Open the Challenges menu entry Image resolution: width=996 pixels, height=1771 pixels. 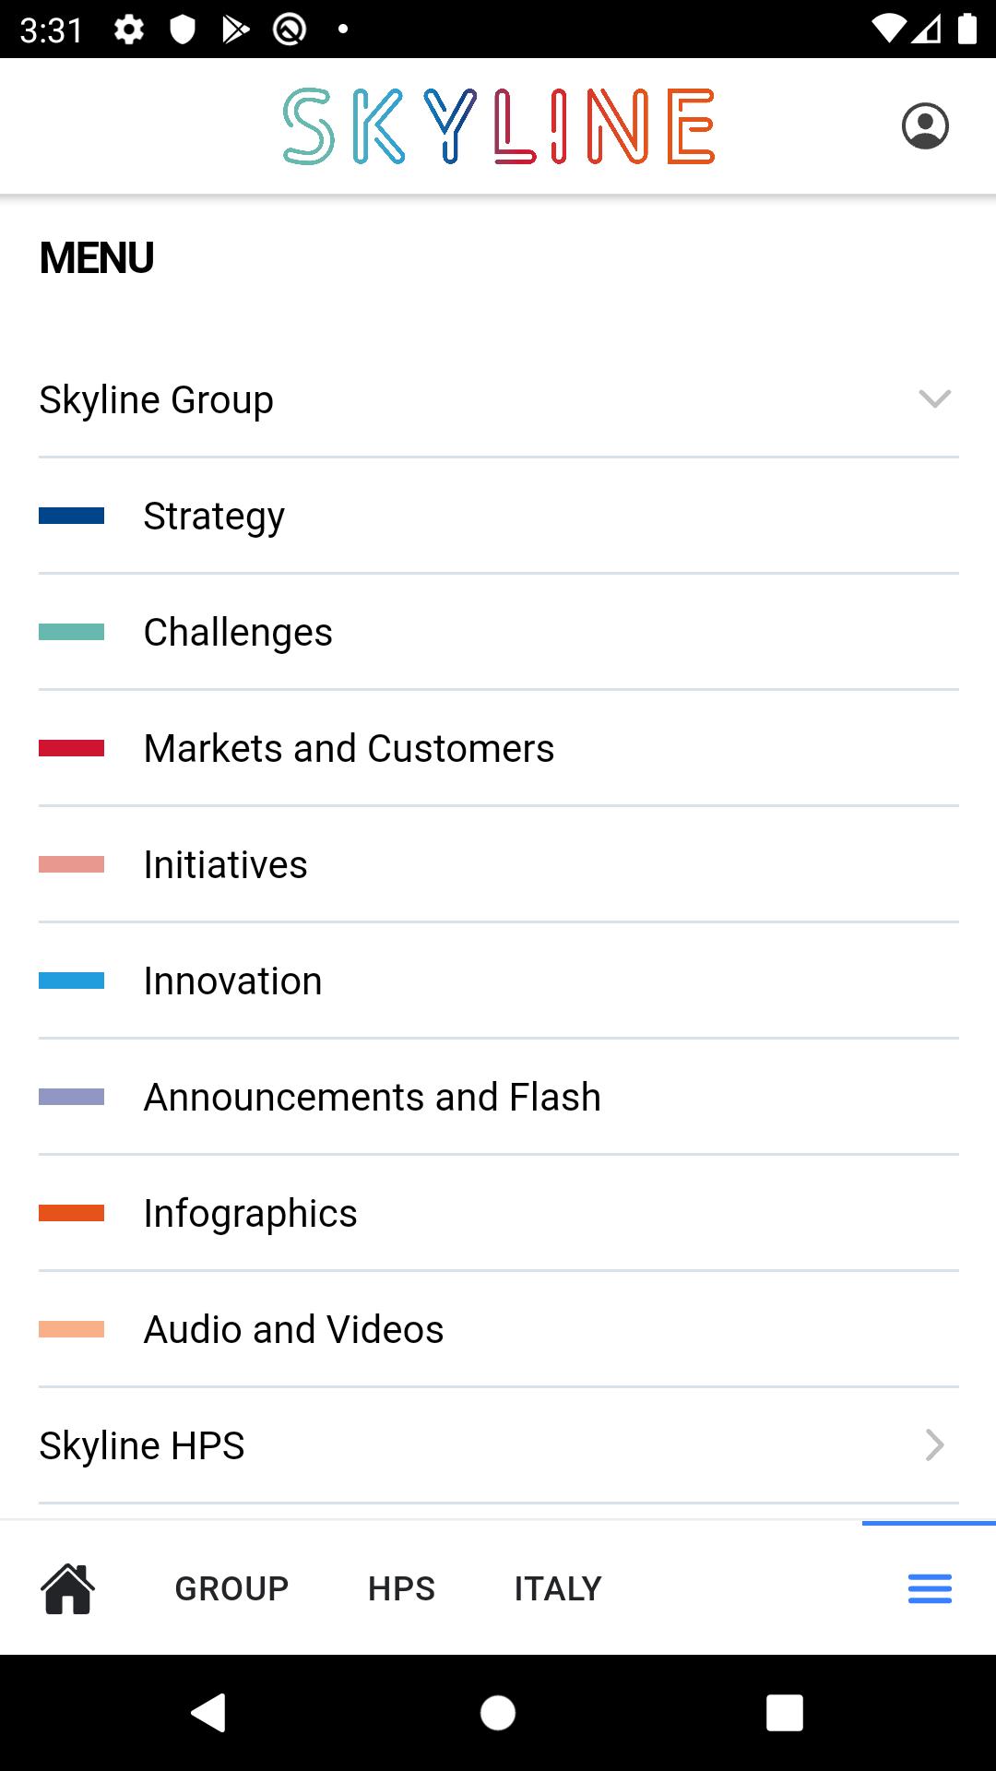tap(499, 632)
